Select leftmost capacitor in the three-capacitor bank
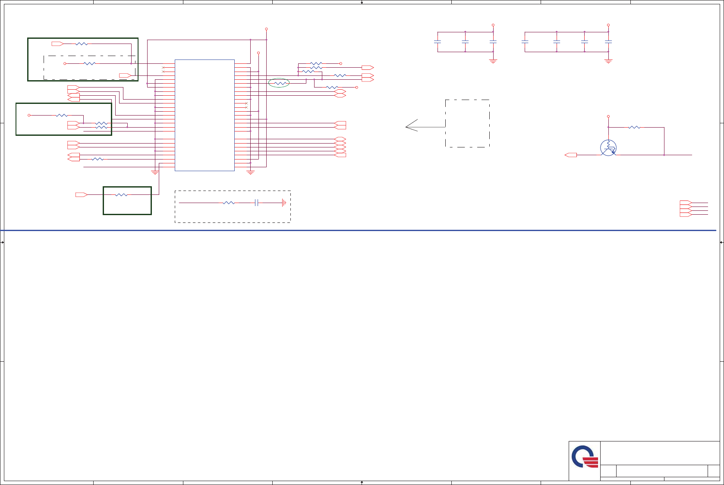724x485 pixels. point(438,42)
